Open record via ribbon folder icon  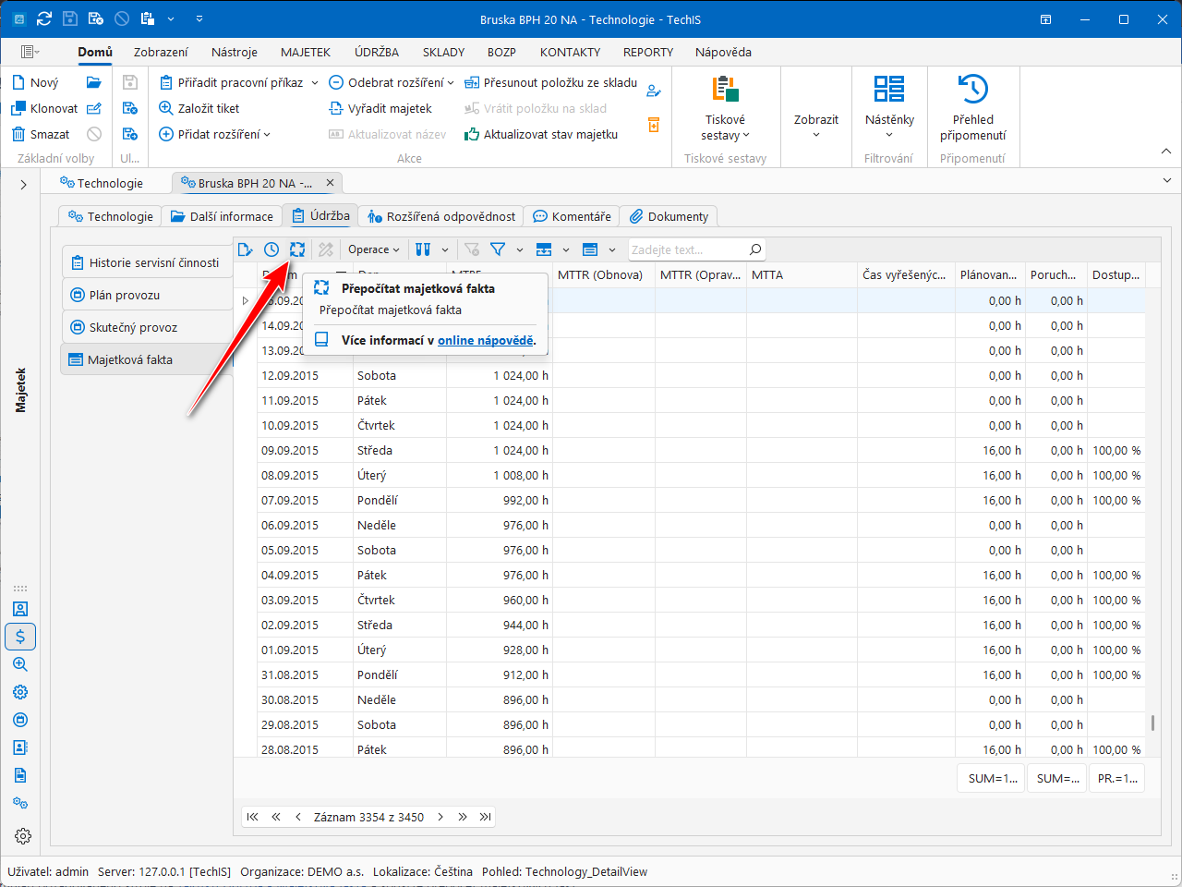click(94, 82)
